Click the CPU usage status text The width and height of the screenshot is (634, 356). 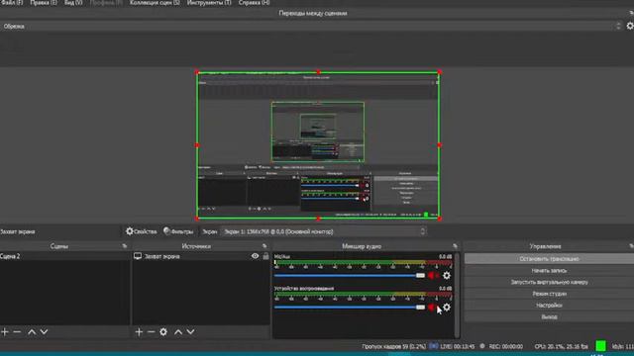point(561,346)
